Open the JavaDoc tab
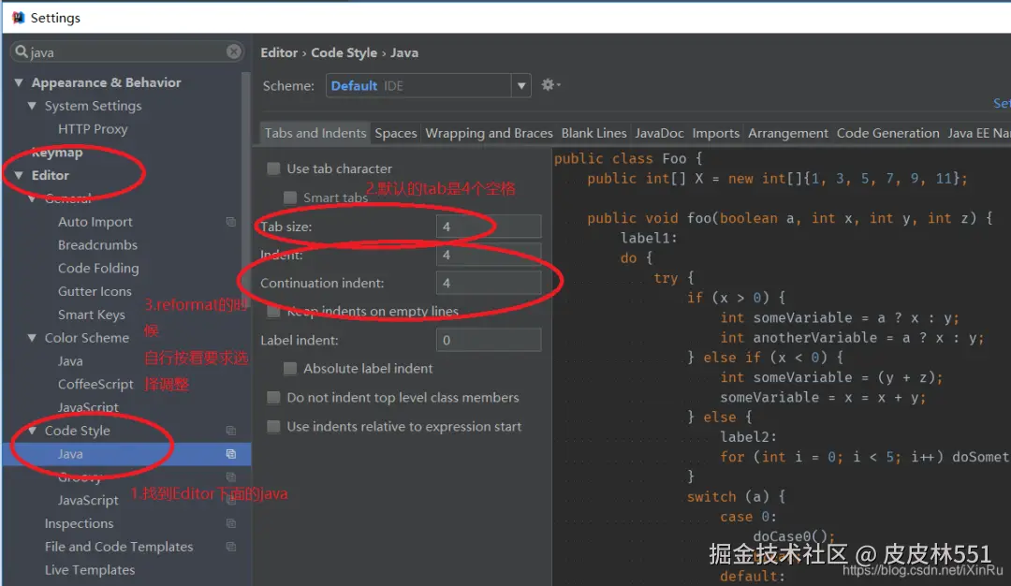Image resolution: width=1011 pixels, height=586 pixels. (659, 133)
